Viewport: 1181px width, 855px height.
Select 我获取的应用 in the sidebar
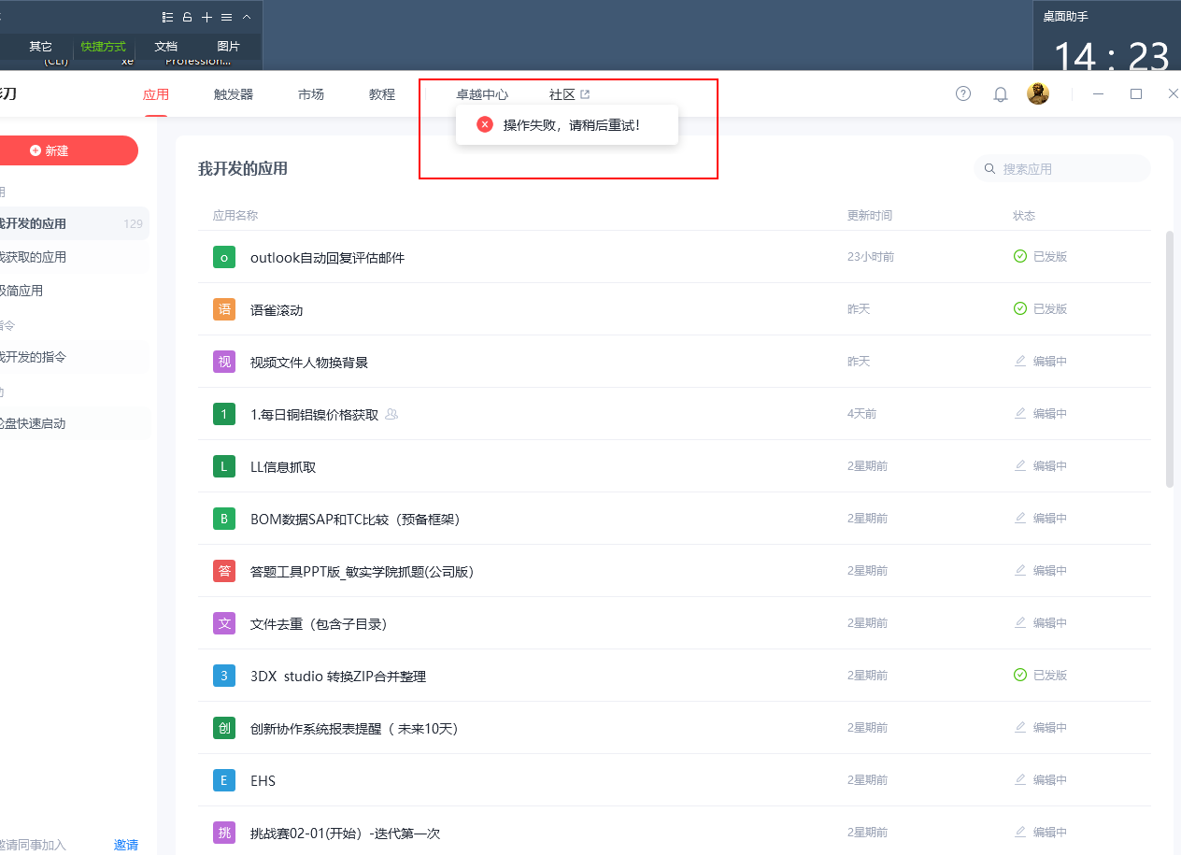pyautogui.click(x=34, y=257)
